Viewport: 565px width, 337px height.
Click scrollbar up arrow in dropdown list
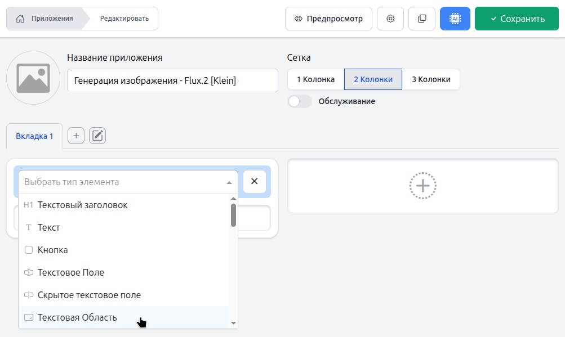(234, 199)
